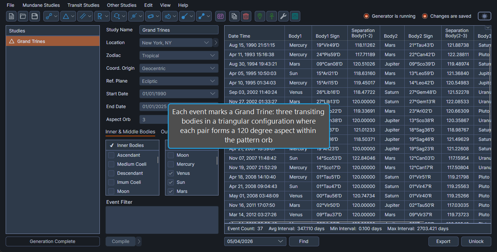The height and width of the screenshot is (252, 497).
Task: Open the Location dropdown New York, NY
Action: (176, 43)
